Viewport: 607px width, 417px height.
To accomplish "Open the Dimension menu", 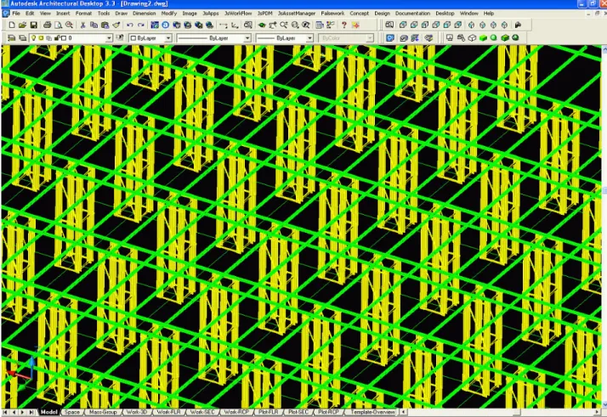I will tap(144, 13).
